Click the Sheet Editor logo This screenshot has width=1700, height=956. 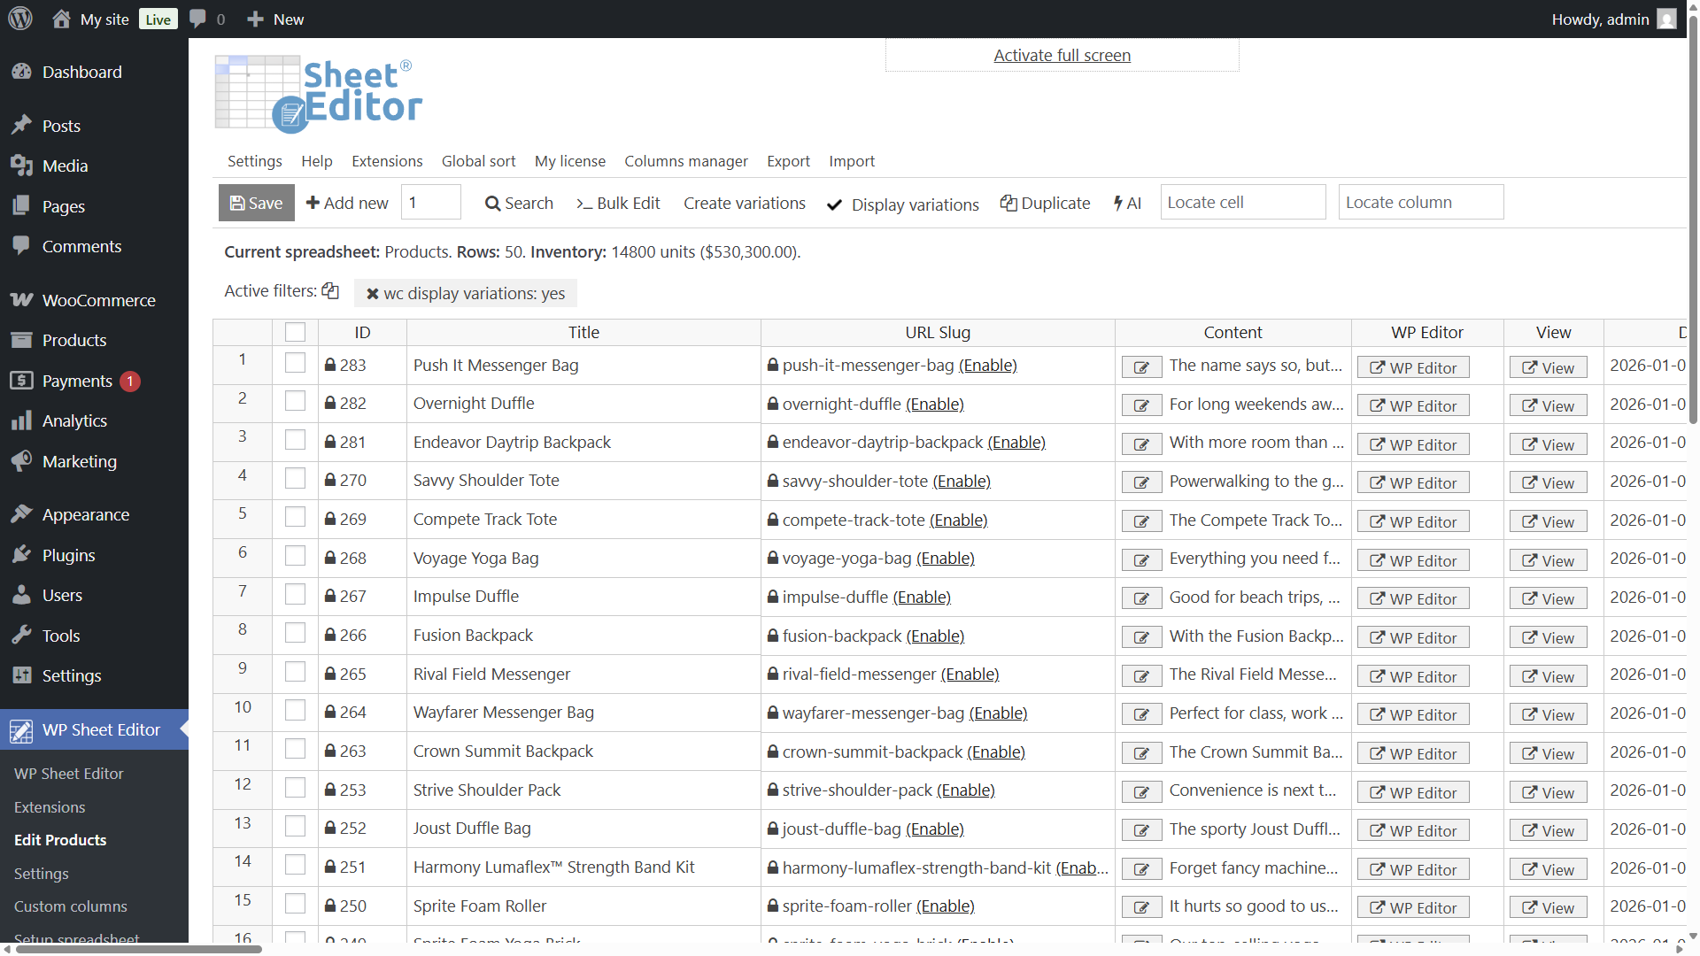pos(319,94)
